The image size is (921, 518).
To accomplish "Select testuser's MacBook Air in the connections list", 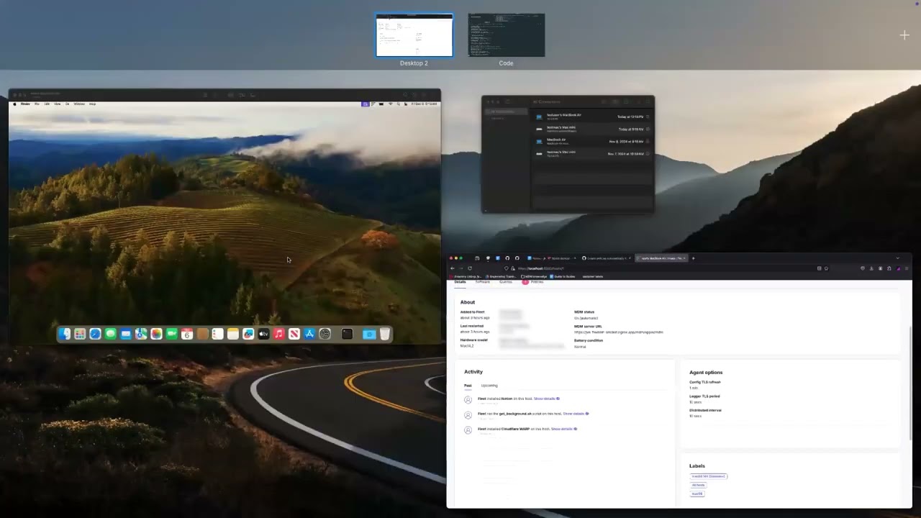I will 592,117.
